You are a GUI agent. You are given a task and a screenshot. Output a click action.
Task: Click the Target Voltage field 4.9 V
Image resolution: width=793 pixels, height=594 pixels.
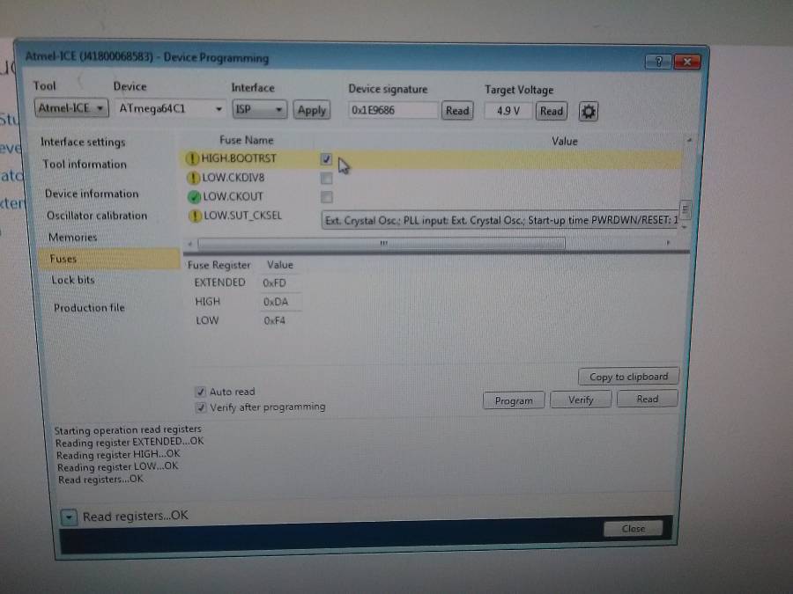(508, 111)
